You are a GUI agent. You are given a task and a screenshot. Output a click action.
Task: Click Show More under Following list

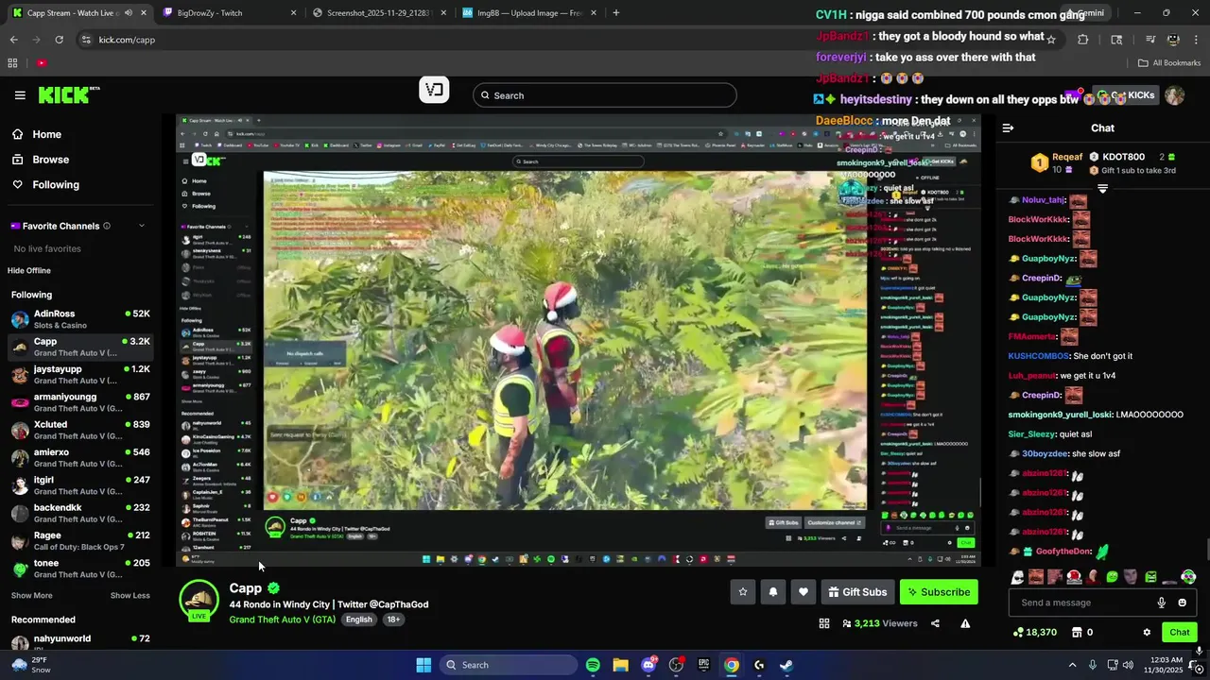[32, 596]
